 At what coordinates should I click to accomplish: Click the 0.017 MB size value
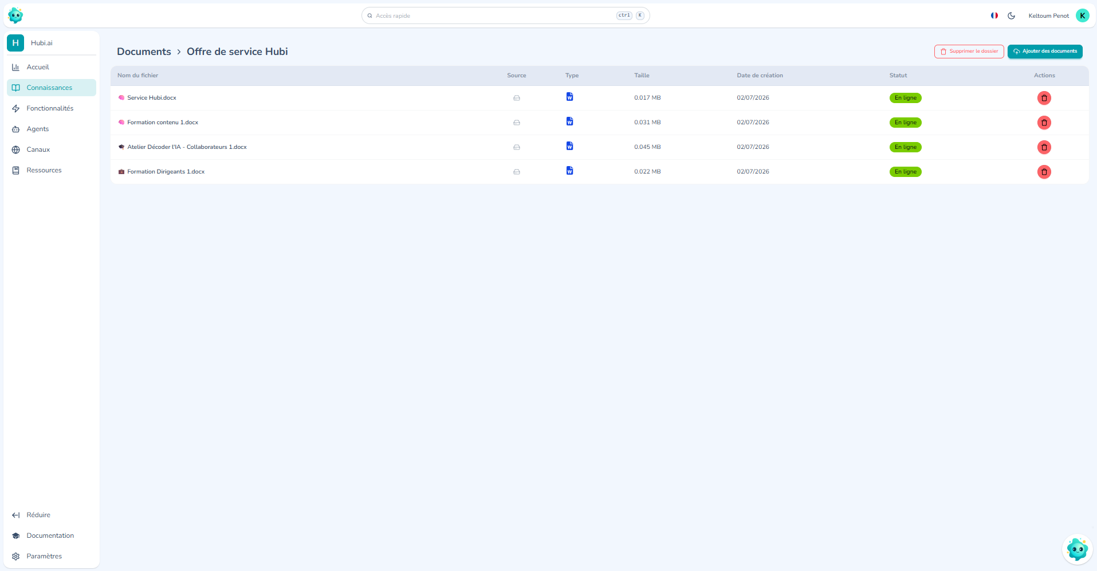point(647,98)
